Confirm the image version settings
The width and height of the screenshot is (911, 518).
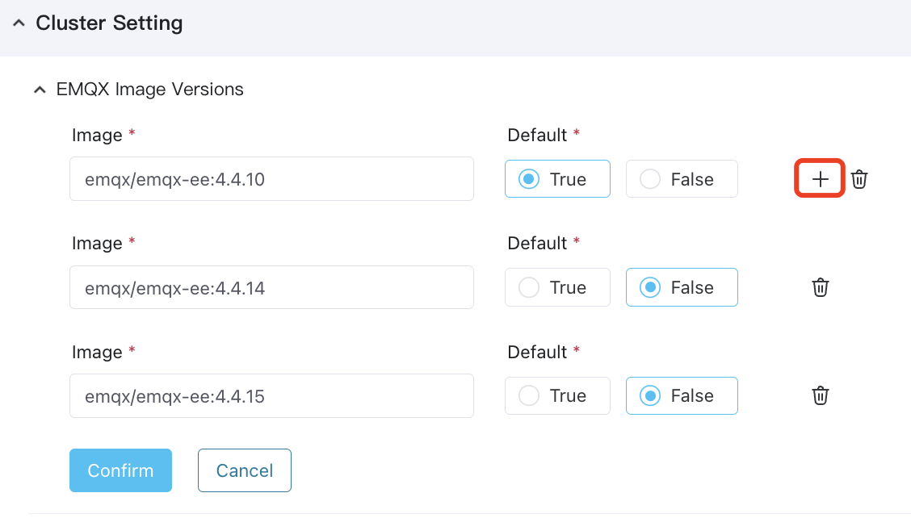pos(120,470)
